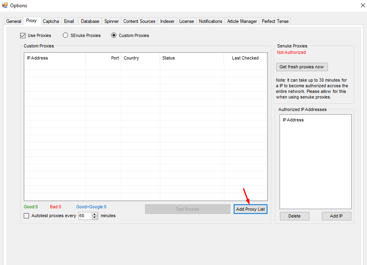Switch to the Database tab
The width and height of the screenshot is (367, 265).
pyautogui.click(x=90, y=21)
